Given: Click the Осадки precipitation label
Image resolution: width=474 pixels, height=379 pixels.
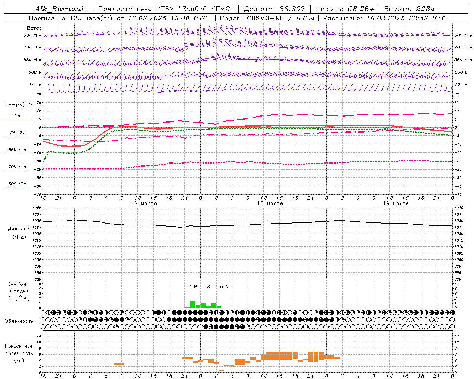Looking at the screenshot, I should (19, 291).
